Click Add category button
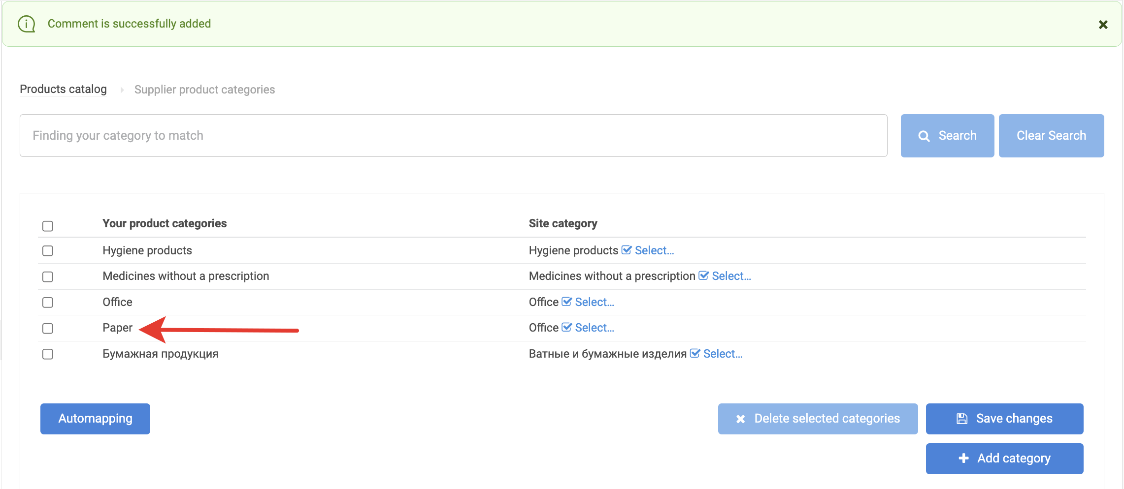 coord(1004,458)
